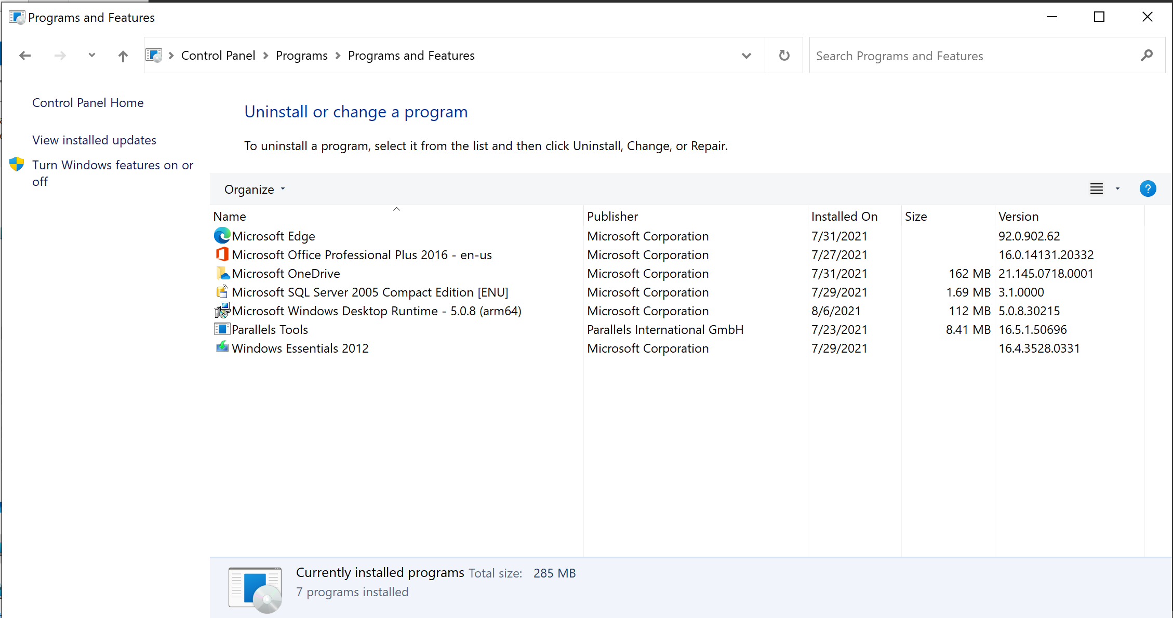This screenshot has width=1173, height=618.
Task: Open the recent locations dropdown arrow
Action: 92,56
